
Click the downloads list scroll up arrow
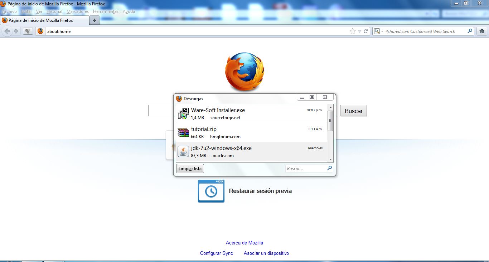330,107
